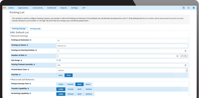Screen dimensions: 199x98
Task: Click the FreePBX logo icon
Action: (x=4, y=8)
